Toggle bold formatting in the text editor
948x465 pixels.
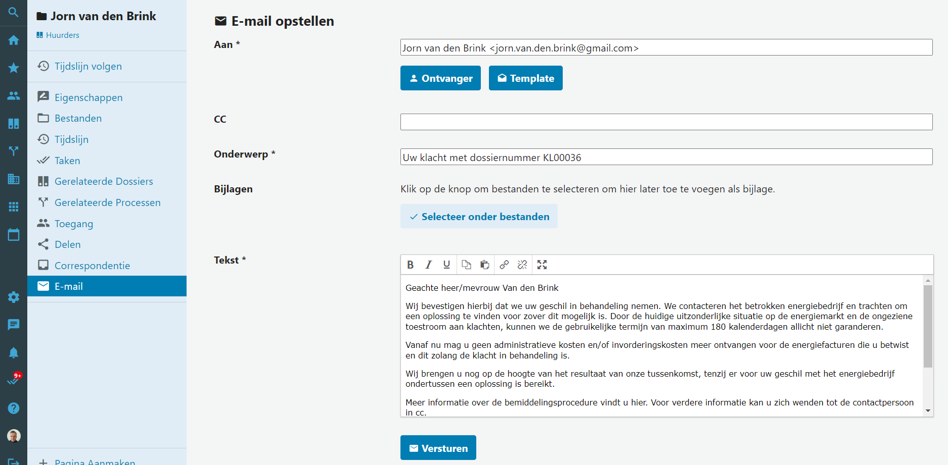pos(411,265)
